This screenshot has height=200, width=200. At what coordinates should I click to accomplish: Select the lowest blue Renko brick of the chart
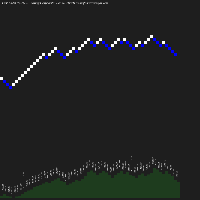[x=11, y=88]
